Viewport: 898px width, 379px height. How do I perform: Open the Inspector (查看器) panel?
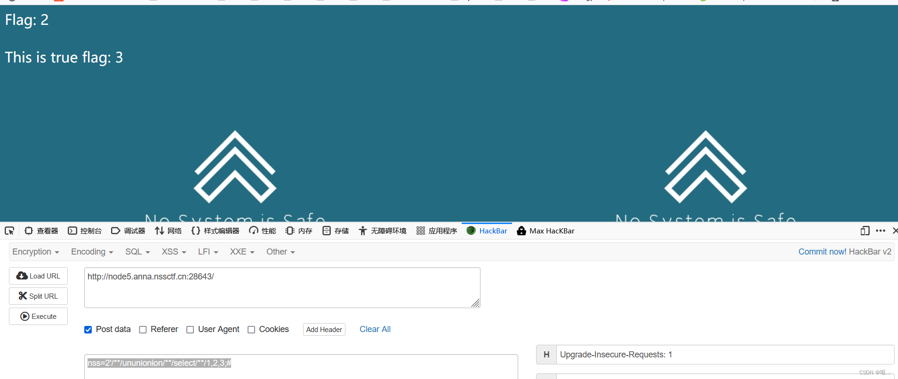[41, 231]
